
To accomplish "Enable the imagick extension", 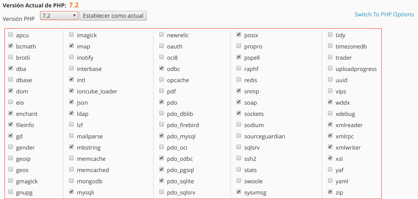I will tap(71, 35).
